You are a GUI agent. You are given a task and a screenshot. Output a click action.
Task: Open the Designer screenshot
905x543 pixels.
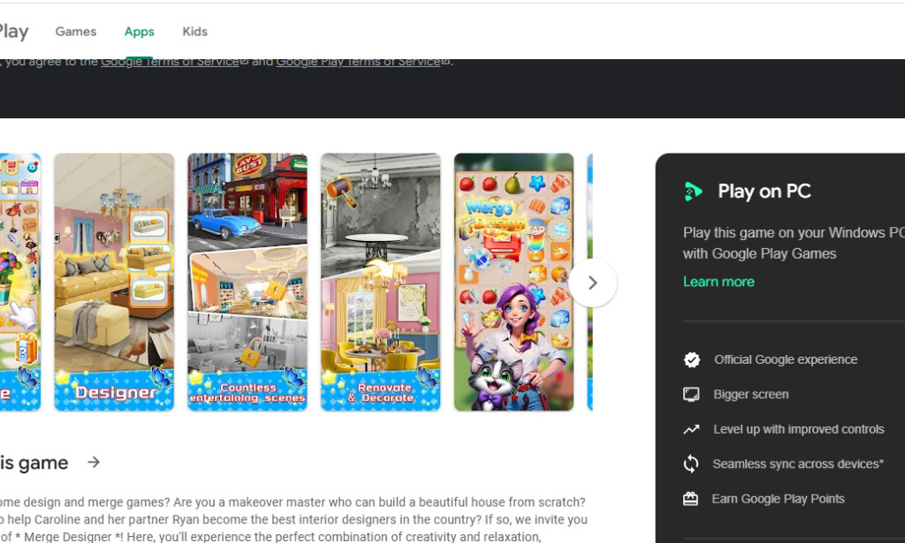[x=113, y=281]
